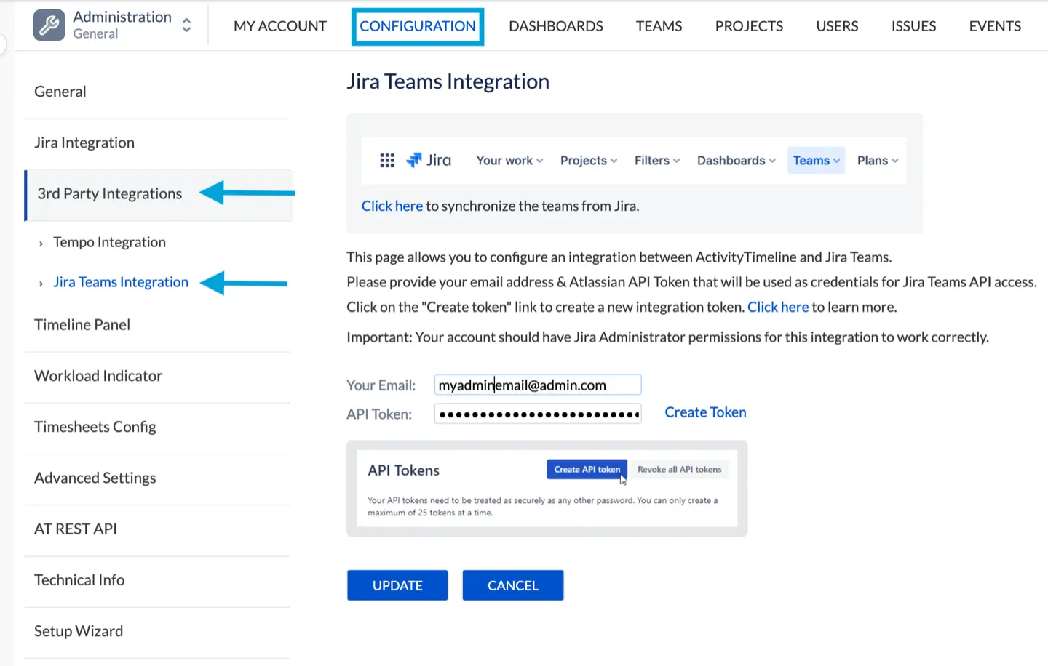
Task: Switch to the Dashboards tab
Action: (555, 26)
